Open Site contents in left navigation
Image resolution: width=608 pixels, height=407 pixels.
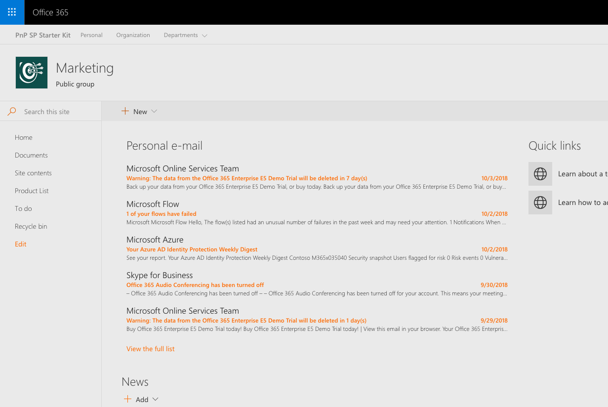tap(33, 173)
